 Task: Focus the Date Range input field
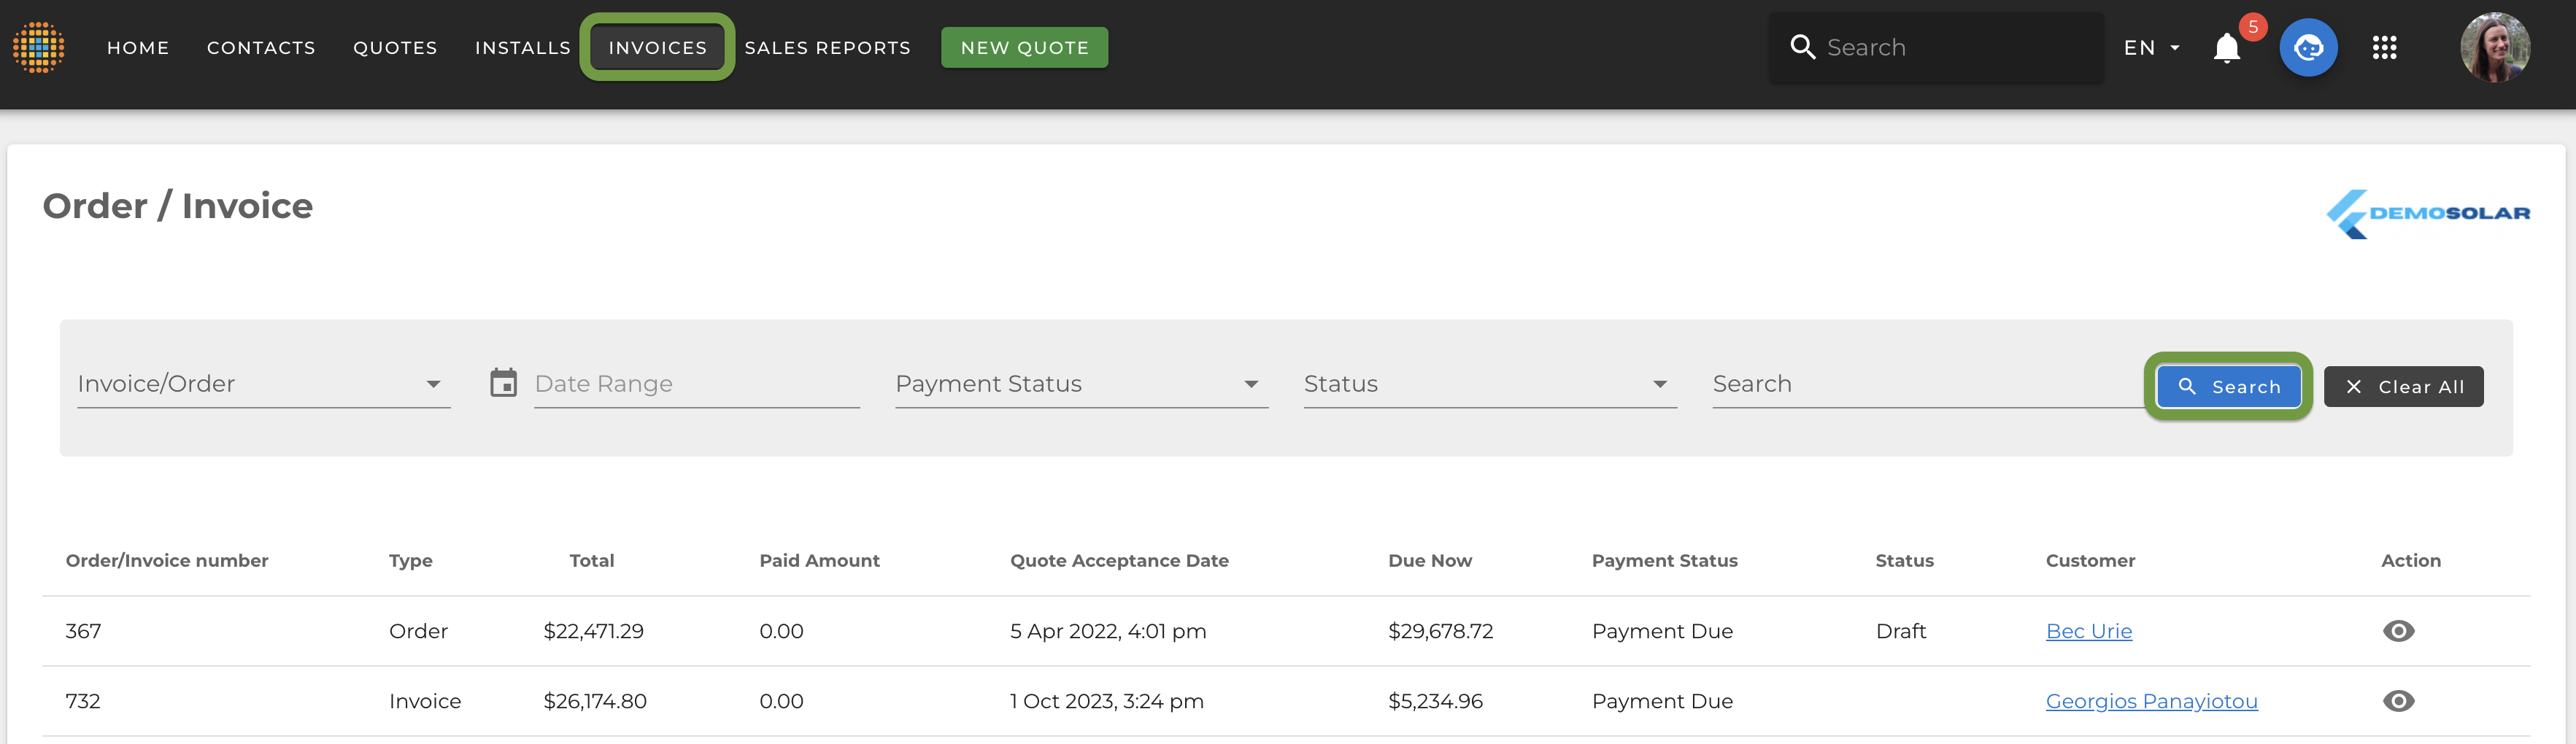[697, 384]
